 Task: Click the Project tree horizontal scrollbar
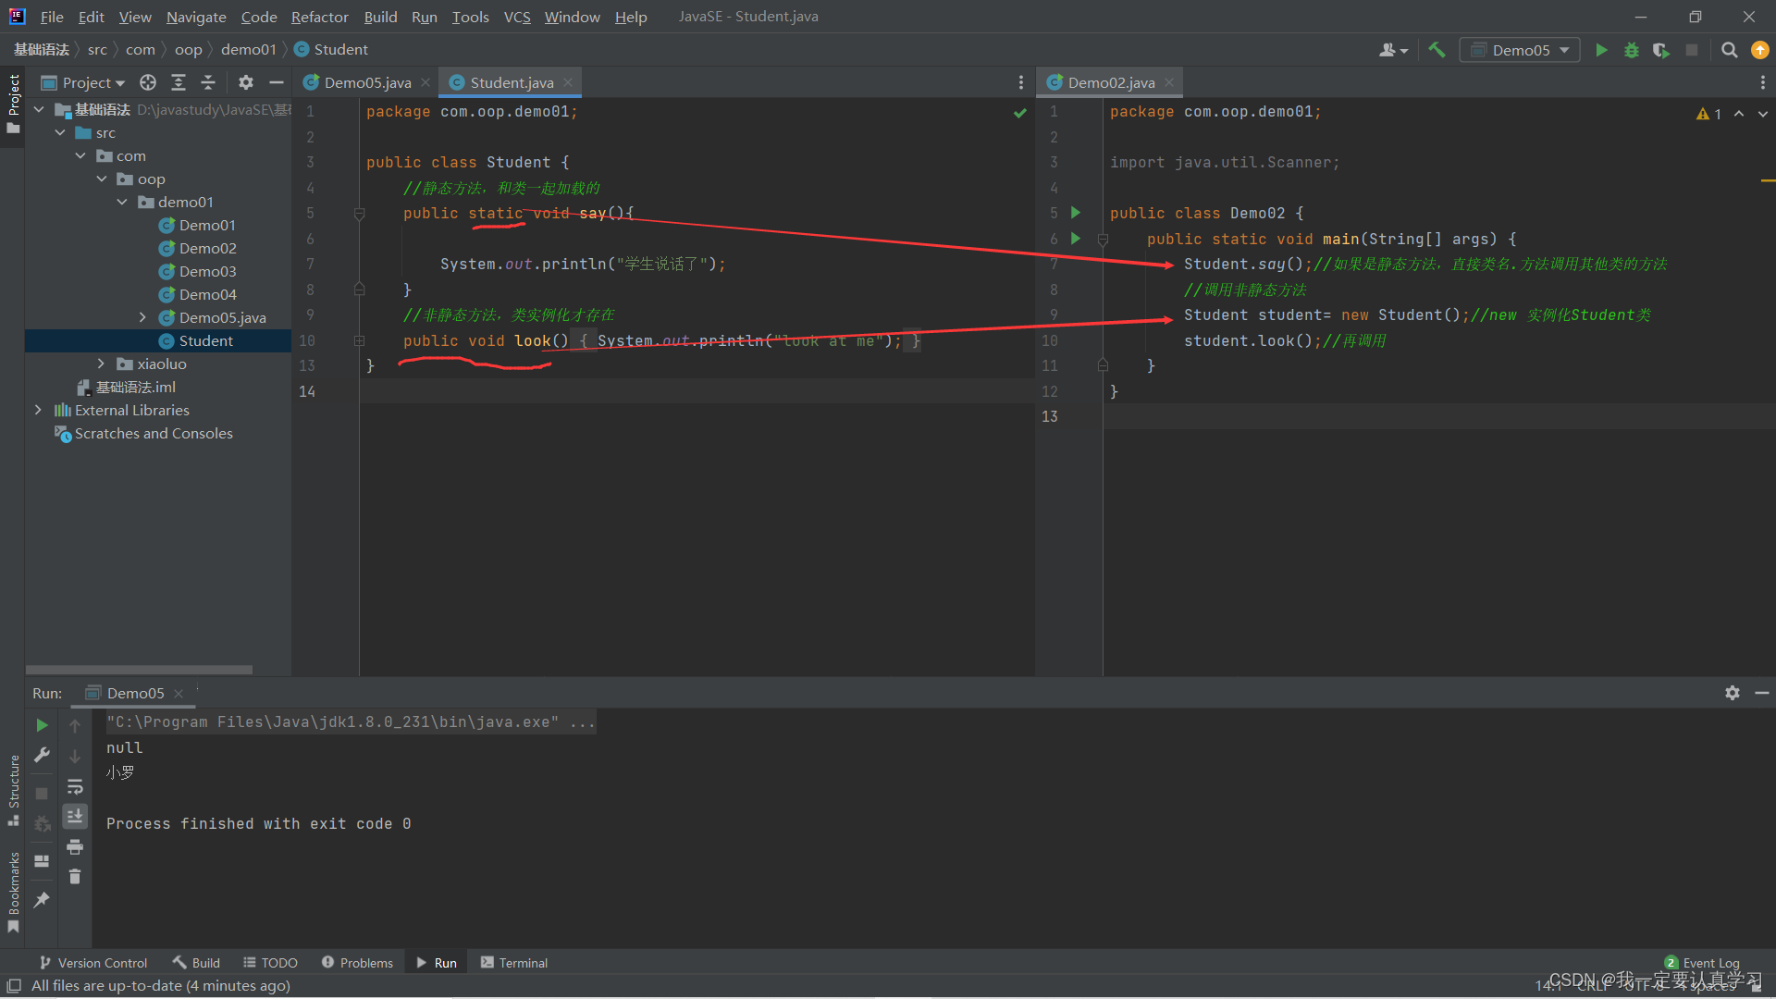click(139, 670)
